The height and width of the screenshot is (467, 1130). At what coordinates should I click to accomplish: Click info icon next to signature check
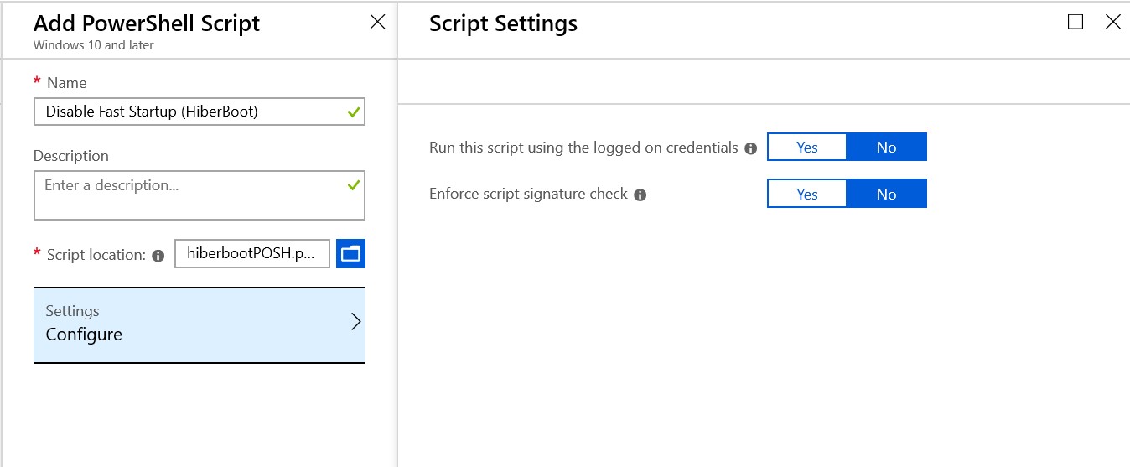(x=640, y=195)
